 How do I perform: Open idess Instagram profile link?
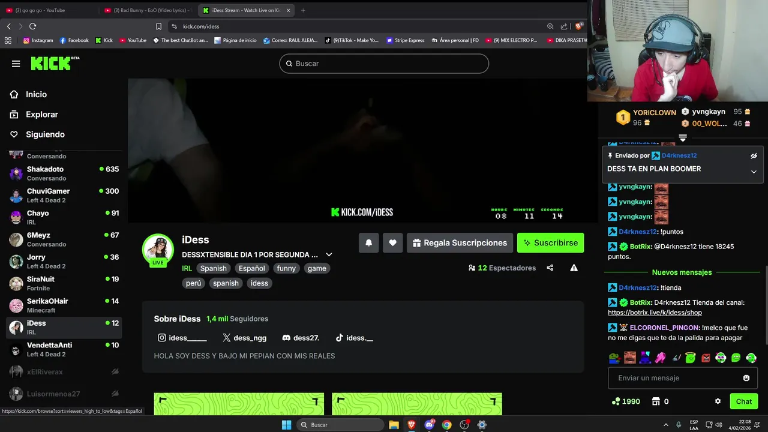pos(182,338)
